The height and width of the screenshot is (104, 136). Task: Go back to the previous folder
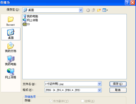point(88,10)
